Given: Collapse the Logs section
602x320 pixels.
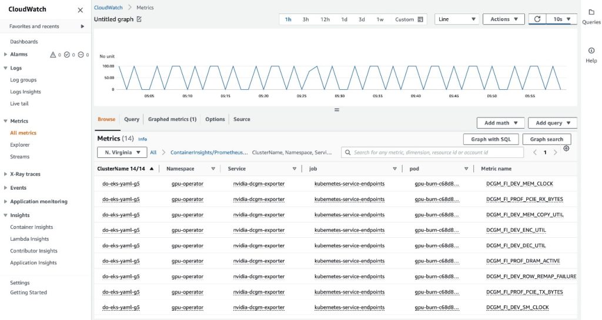Looking at the screenshot, I should tap(5, 68).
